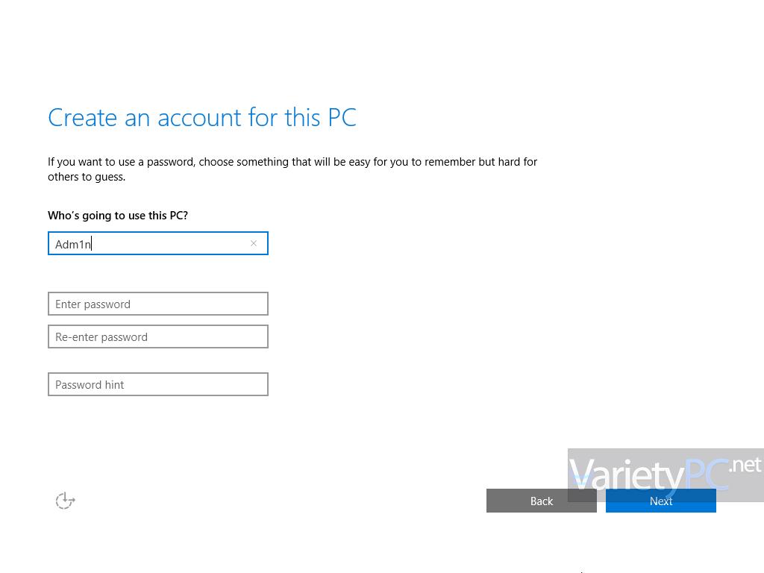Click the password advice paragraph text
The image size is (764, 573).
(x=292, y=169)
